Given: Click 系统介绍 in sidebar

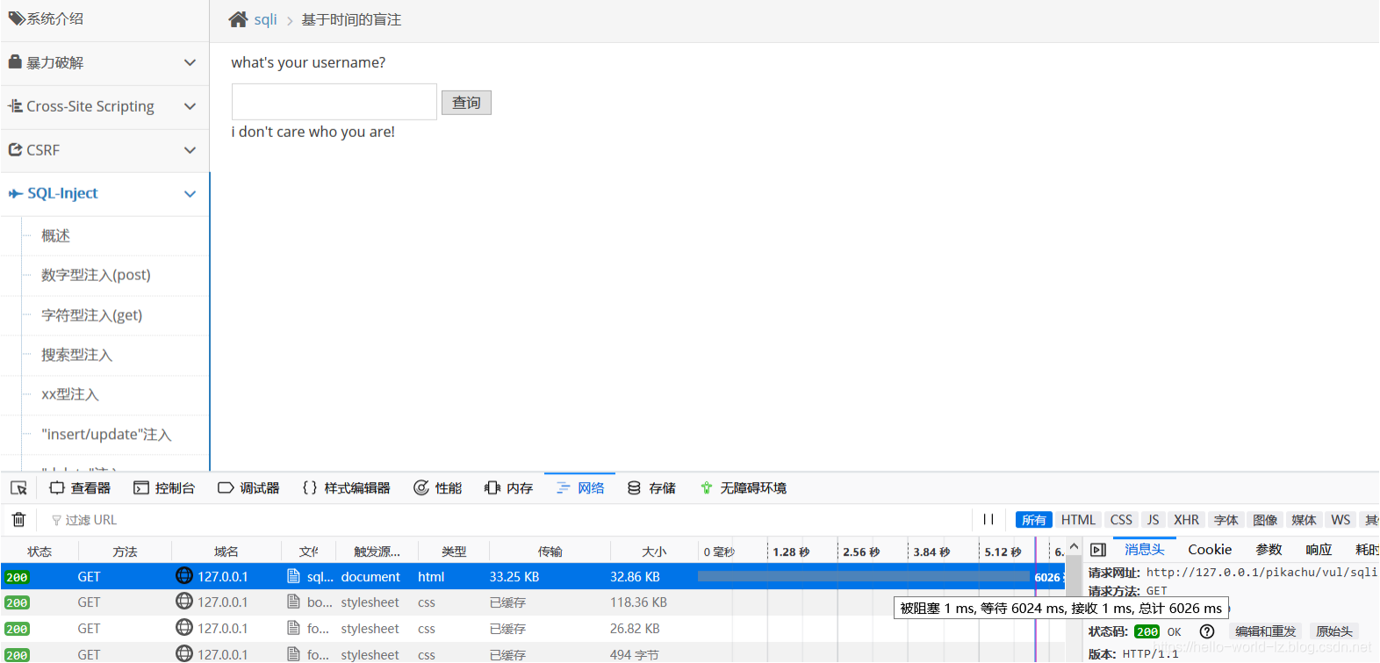Looking at the screenshot, I should click(54, 18).
